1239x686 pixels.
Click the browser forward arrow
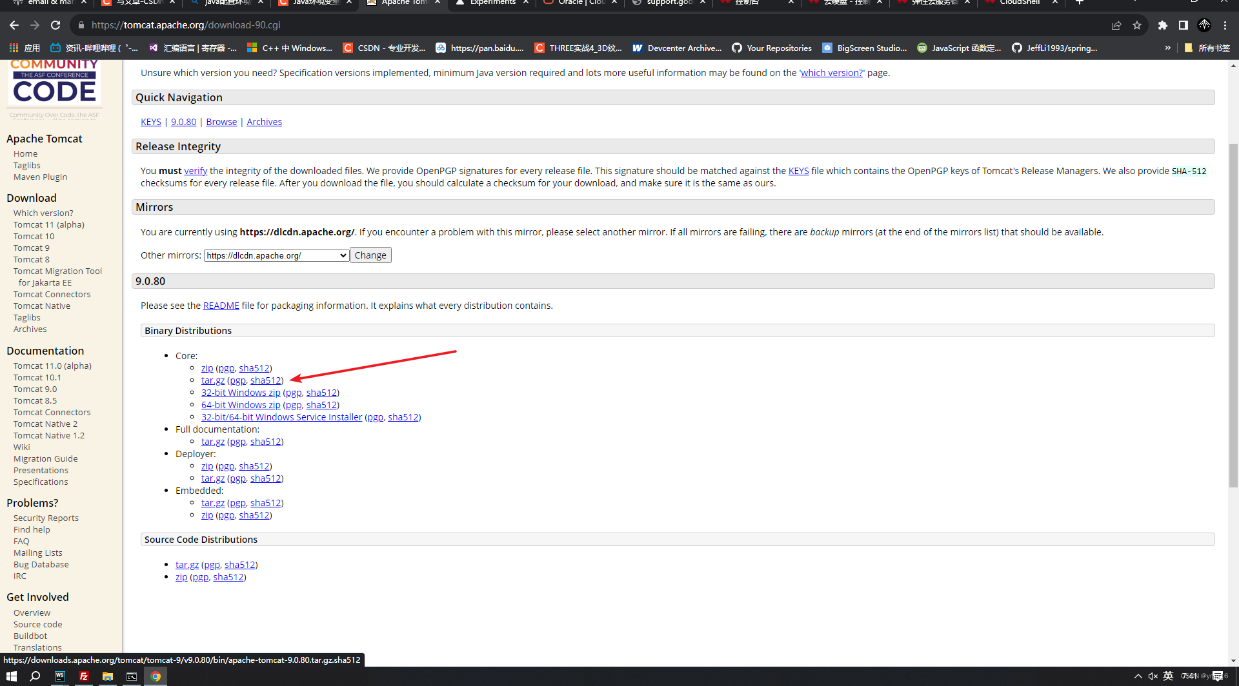coord(35,25)
